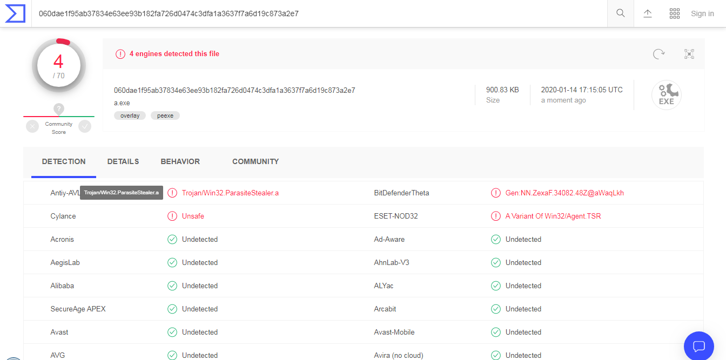
Task: Click A Variant Of Win32/Agent.TSR result
Action: pyautogui.click(x=553, y=216)
